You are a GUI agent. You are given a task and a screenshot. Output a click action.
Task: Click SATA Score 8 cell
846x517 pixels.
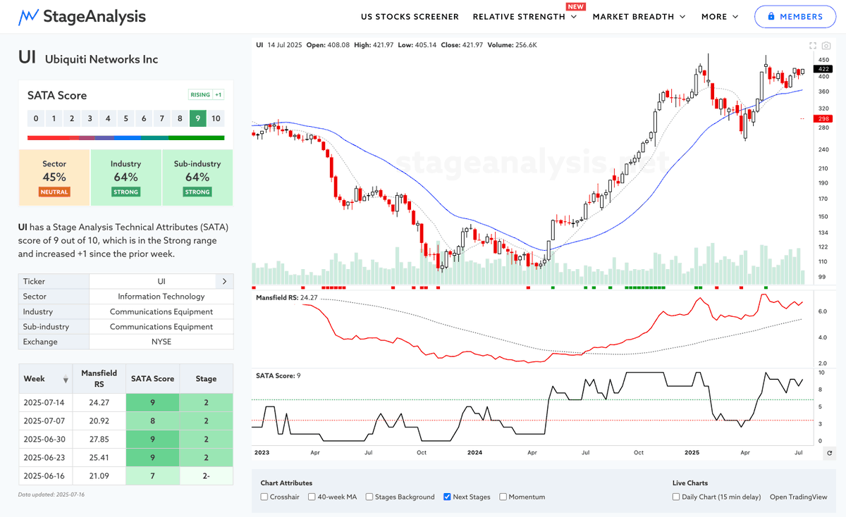pos(152,421)
